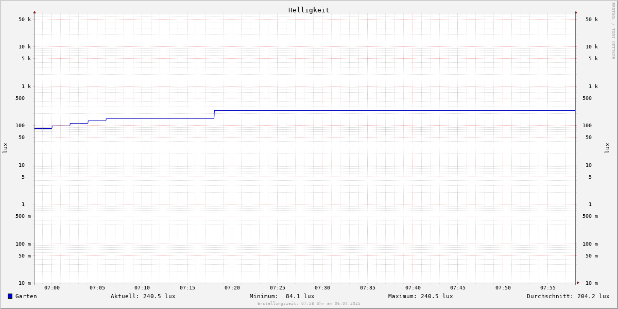
Task: Click the 07:50 time axis label
Action: [x=503, y=288]
